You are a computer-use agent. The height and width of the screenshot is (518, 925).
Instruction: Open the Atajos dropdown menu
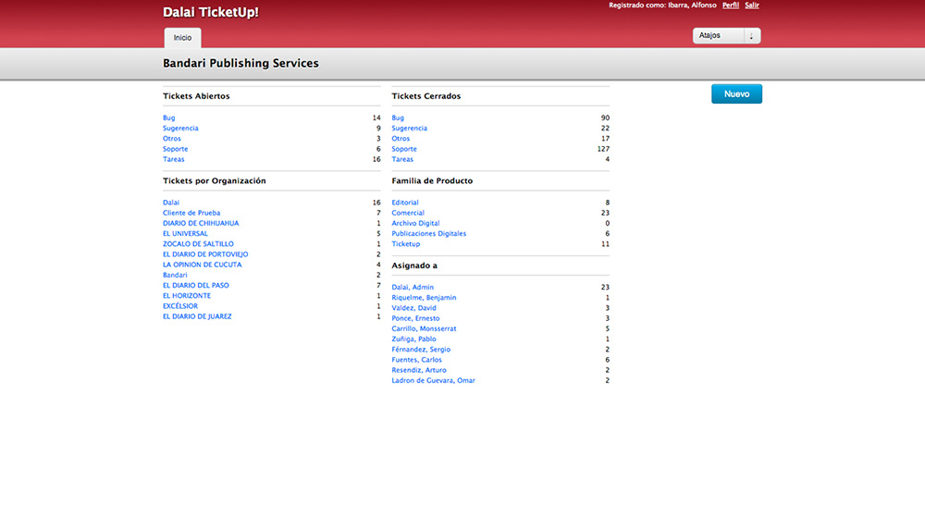point(726,36)
